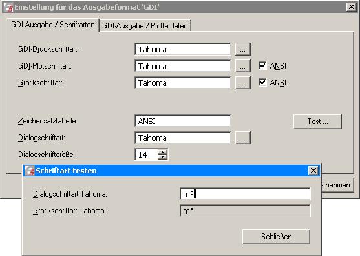Screen dimensions: 360x256
Task: Click the Test ... button
Action: 317,122
